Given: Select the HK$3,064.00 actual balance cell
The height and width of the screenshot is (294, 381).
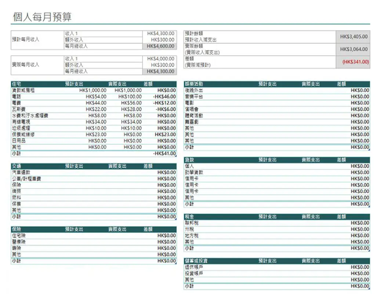Looking at the screenshot, I should point(353,49).
